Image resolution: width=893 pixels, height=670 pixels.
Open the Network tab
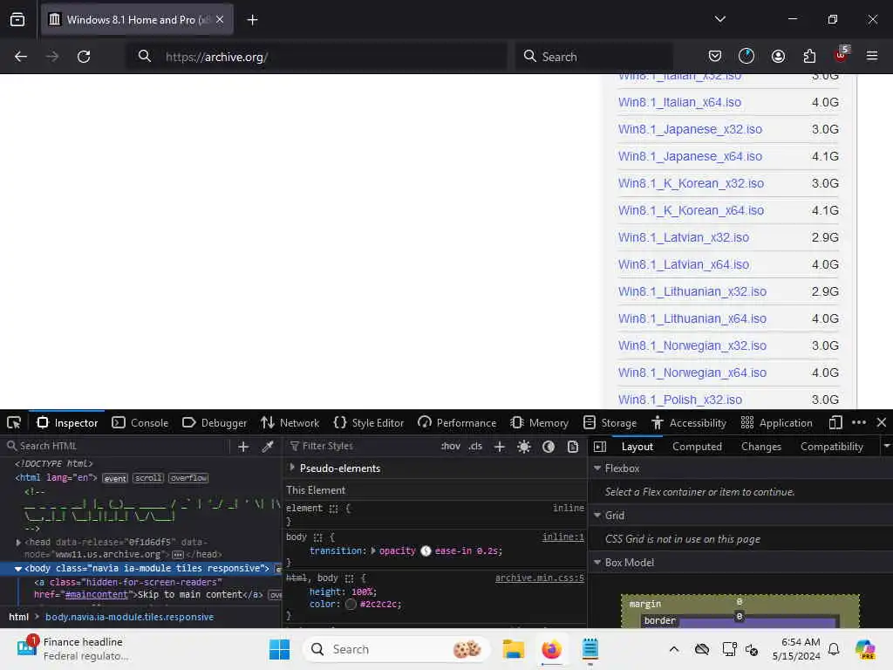[x=290, y=423]
